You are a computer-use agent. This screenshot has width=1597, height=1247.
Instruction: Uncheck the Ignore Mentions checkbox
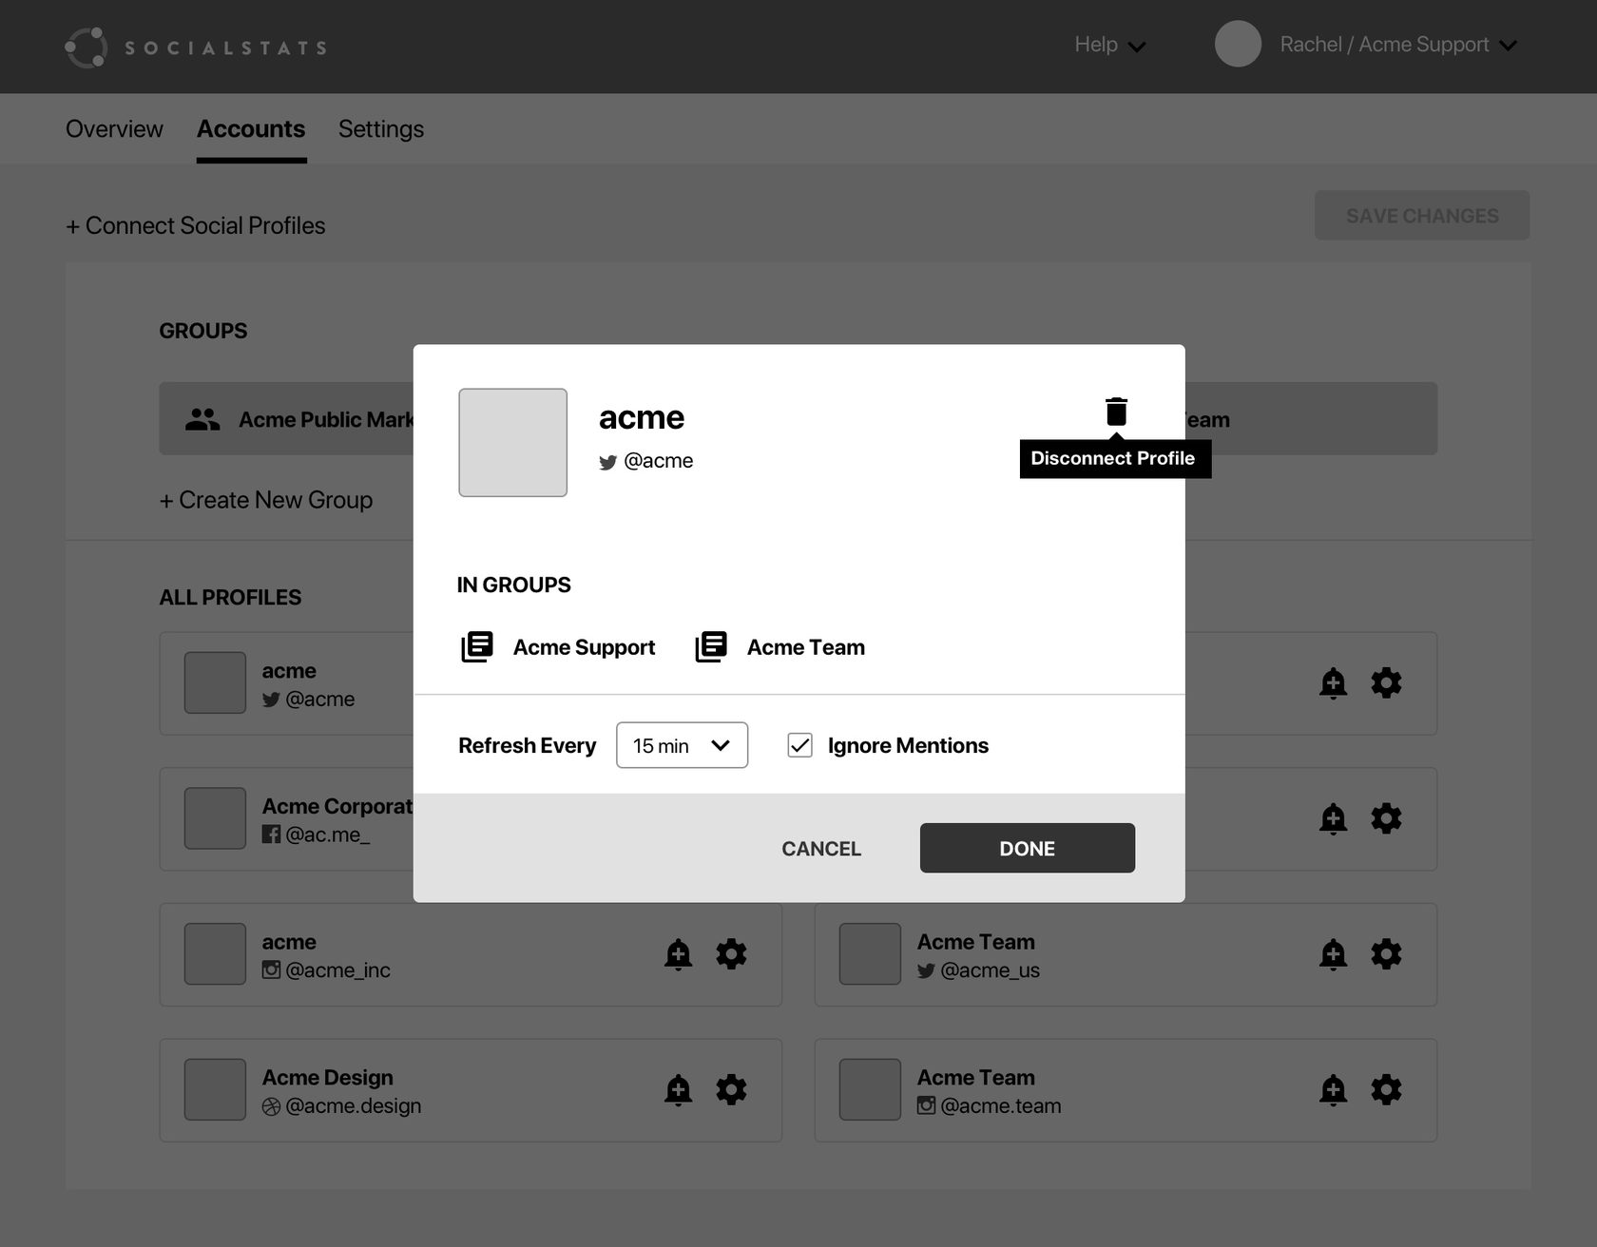pos(799,745)
